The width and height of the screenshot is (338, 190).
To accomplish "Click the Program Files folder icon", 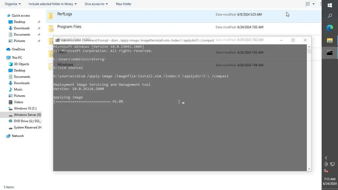I will (51, 28).
